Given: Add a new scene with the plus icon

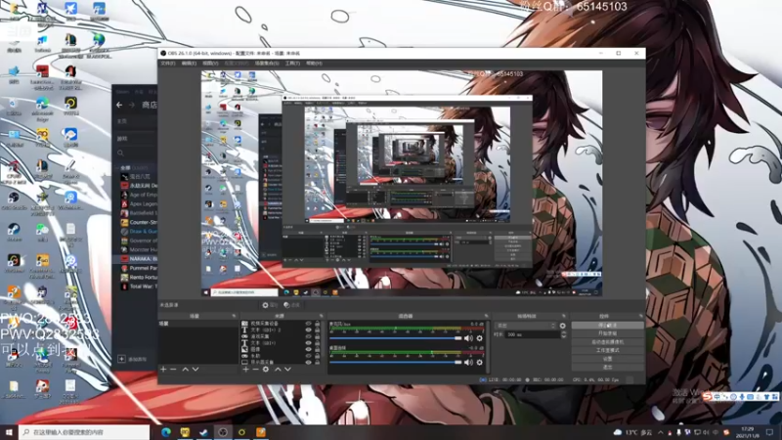Looking at the screenshot, I should coord(163,370).
